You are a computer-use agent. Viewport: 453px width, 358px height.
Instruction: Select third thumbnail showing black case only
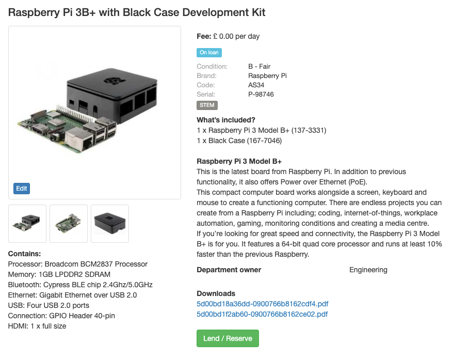tap(110, 224)
